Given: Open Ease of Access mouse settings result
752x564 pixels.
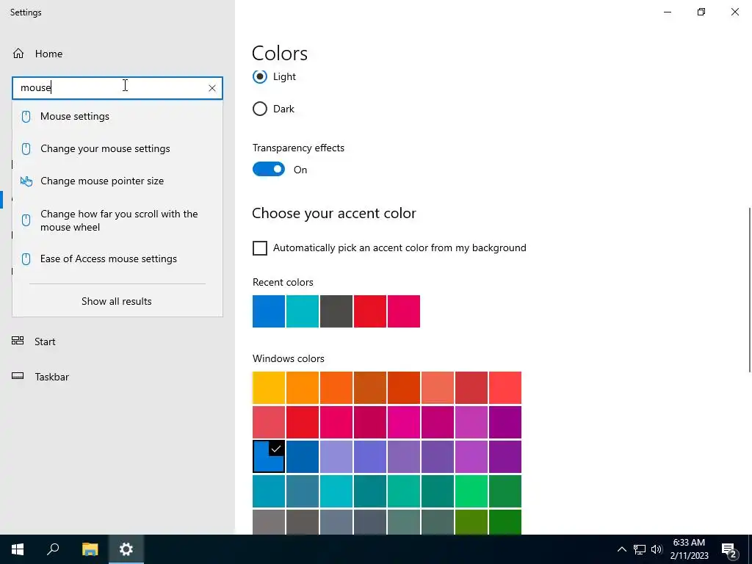Looking at the screenshot, I should [x=117, y=258].
